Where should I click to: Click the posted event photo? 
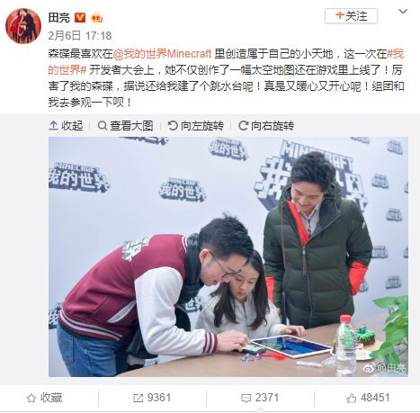228,256
